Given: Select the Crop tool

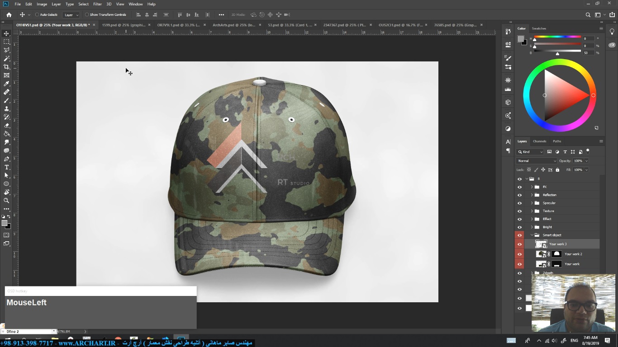Looking at the screenshot, I should click(x=6, y=67).
